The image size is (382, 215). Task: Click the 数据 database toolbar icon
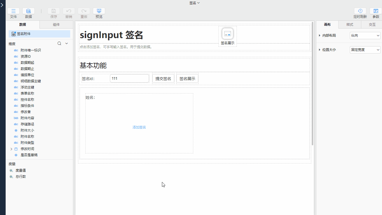(x=29, y=11)
